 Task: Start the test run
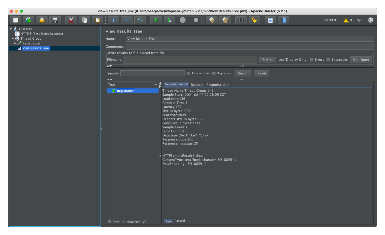tap(156, 20)
